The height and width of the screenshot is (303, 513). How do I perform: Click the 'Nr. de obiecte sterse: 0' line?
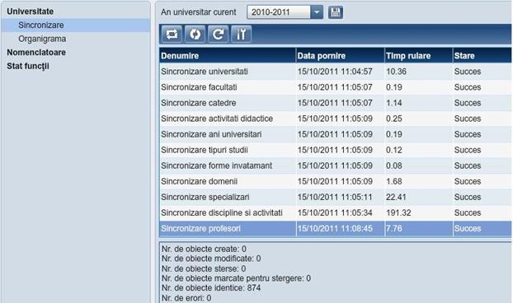pos(204,268)
